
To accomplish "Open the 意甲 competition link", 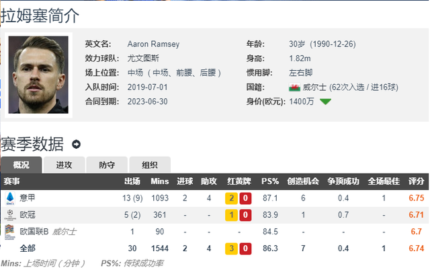I will [27, 198].
